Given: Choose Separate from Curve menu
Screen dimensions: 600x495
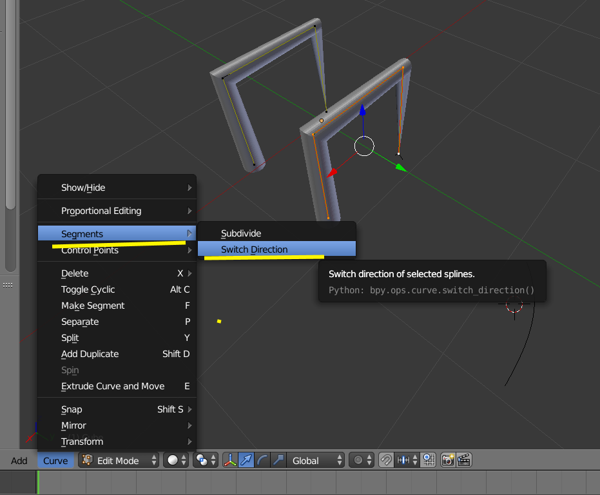Looking at the screenshot, I should (x=117, y=322).
